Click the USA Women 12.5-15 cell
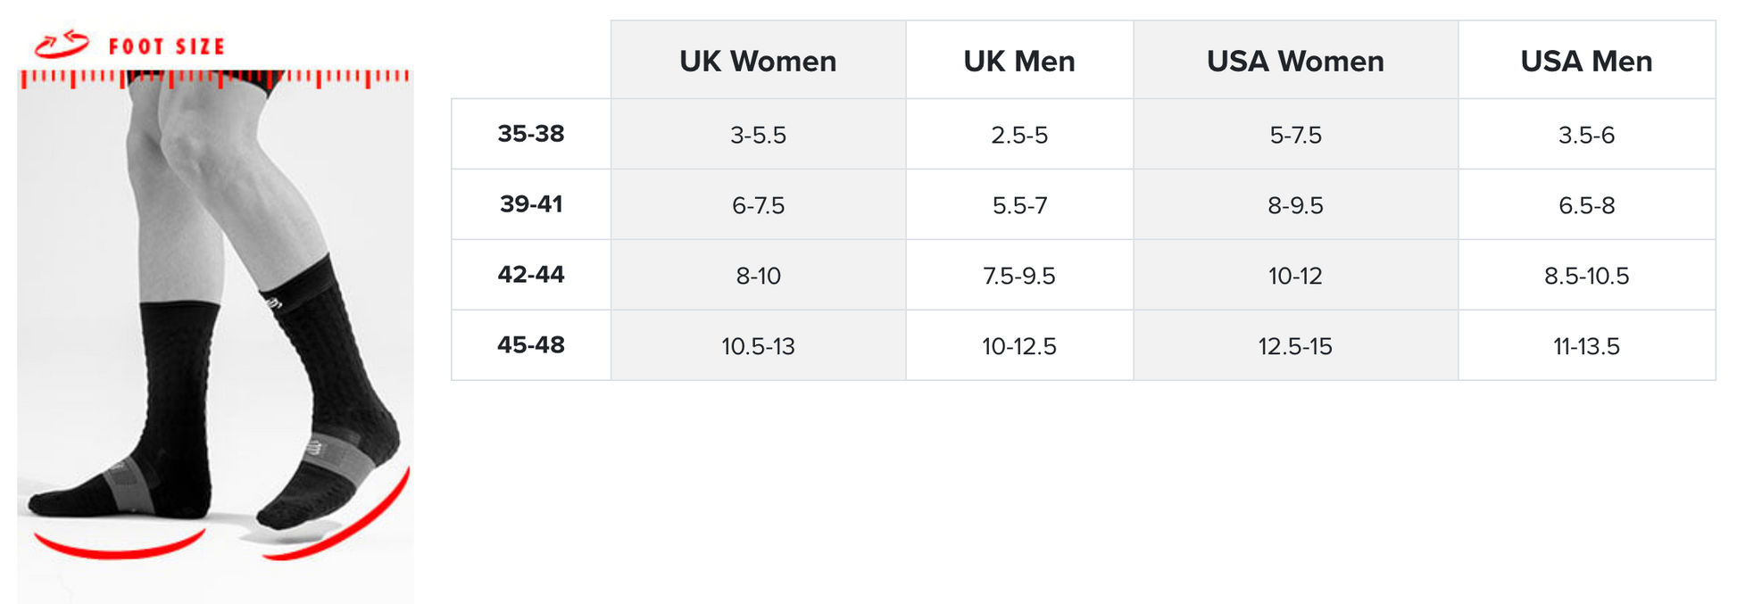 1295,346
